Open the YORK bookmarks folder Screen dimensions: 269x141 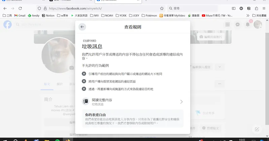(121, 15)
